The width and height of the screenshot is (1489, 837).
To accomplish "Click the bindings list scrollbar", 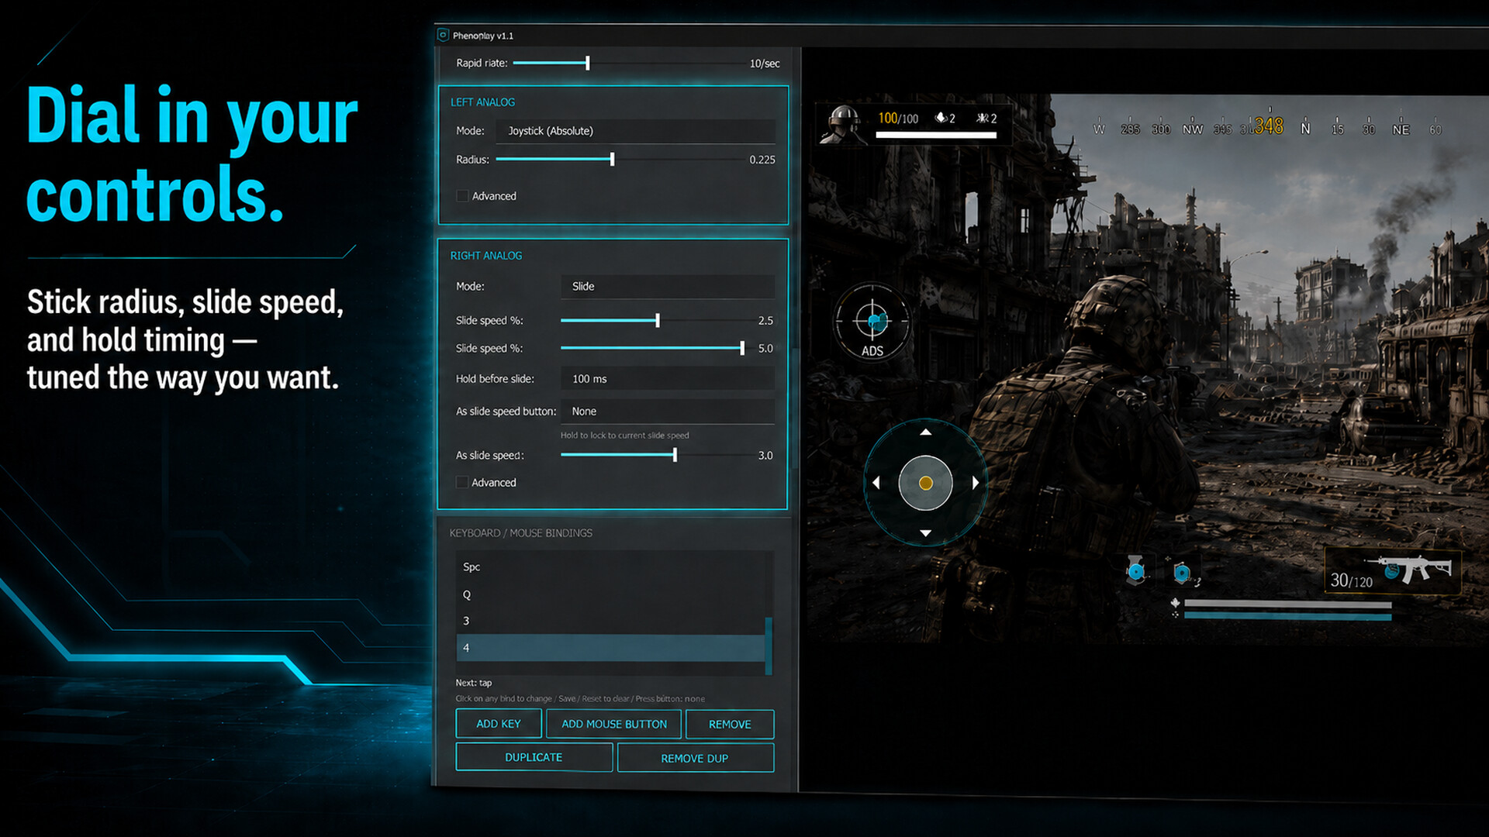I will point(769,646).
